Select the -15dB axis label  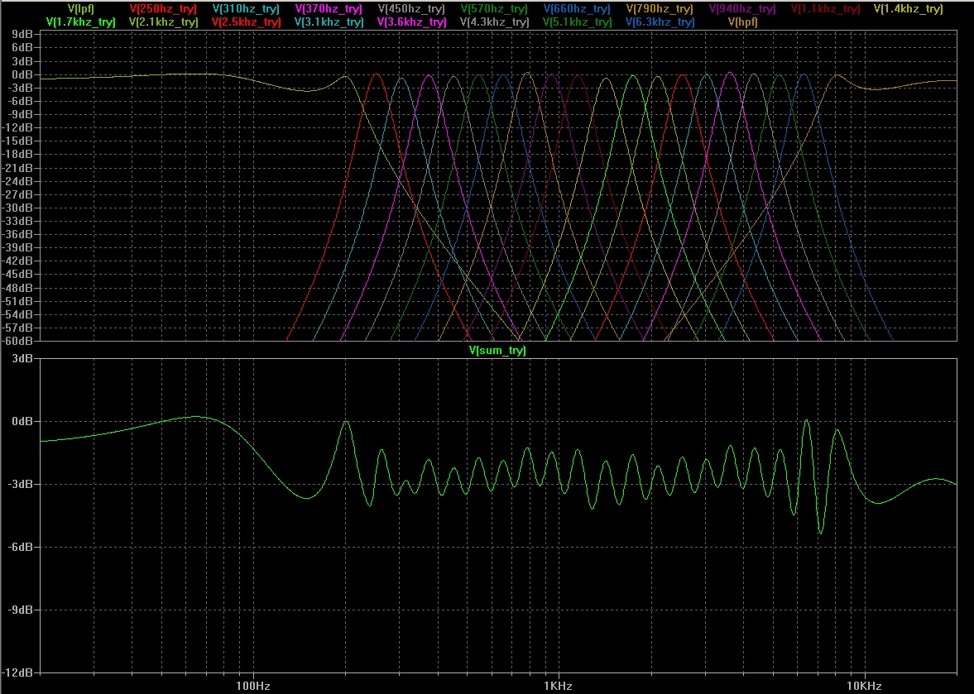click(x=19, y=141)
